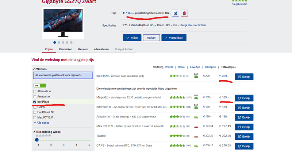The height and width of the screenshot is (151, 292).
Task: Collapse the Beoordeling winkel filter section
Action: click(x=47, y=132)
